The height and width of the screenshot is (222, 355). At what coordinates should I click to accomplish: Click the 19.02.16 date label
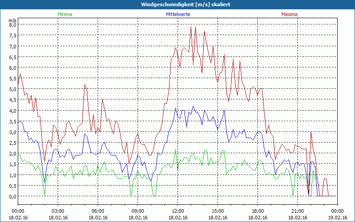point(337,218)
